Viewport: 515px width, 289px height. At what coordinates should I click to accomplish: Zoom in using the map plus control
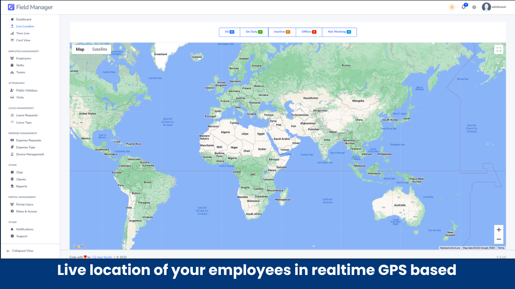pos(499,229)
